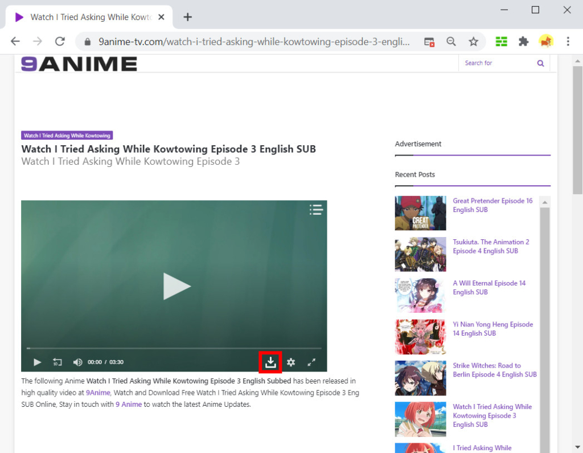Open the Chrome three-dot menu
This screenshot has width=583, height=453.
point(568,41)
